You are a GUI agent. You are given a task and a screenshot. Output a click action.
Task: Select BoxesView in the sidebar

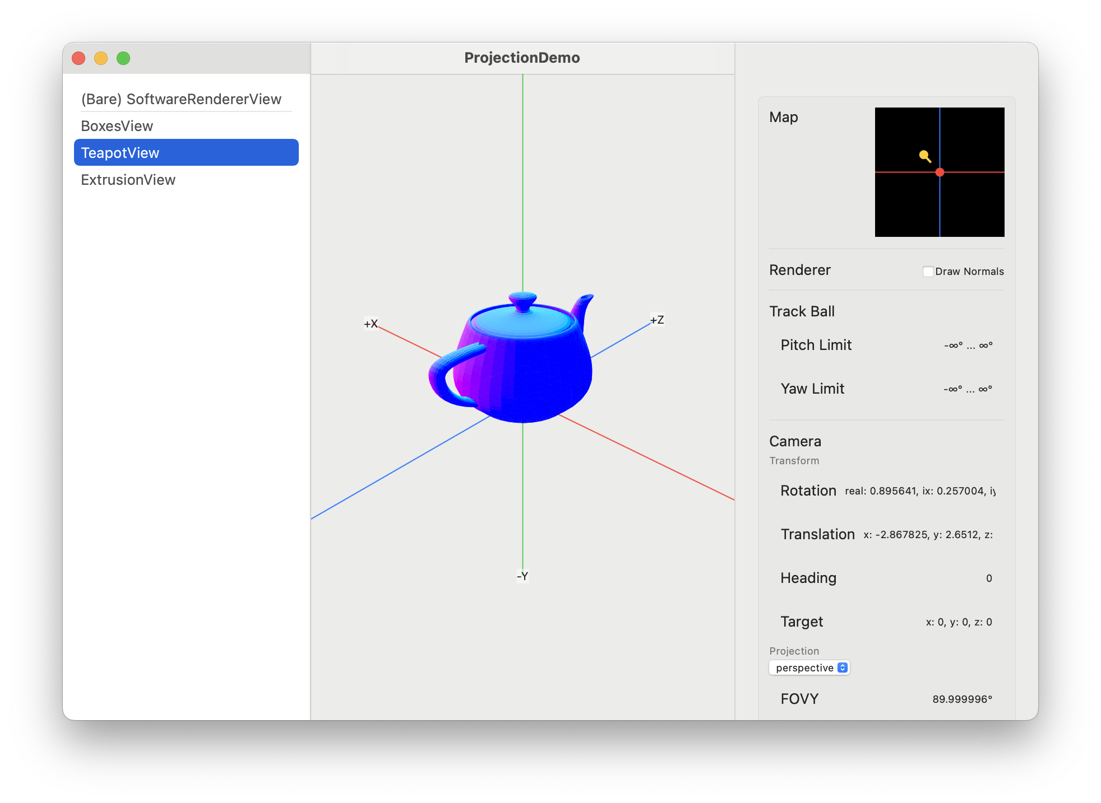point(117,126)
